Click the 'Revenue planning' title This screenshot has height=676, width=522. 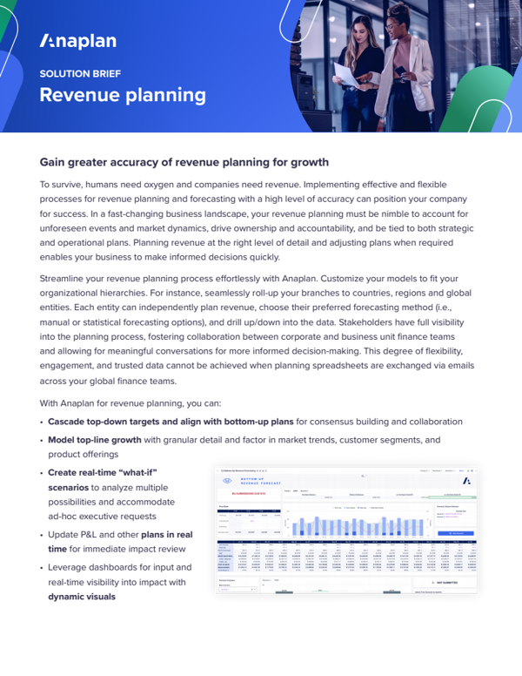click(x=123, y=95)
